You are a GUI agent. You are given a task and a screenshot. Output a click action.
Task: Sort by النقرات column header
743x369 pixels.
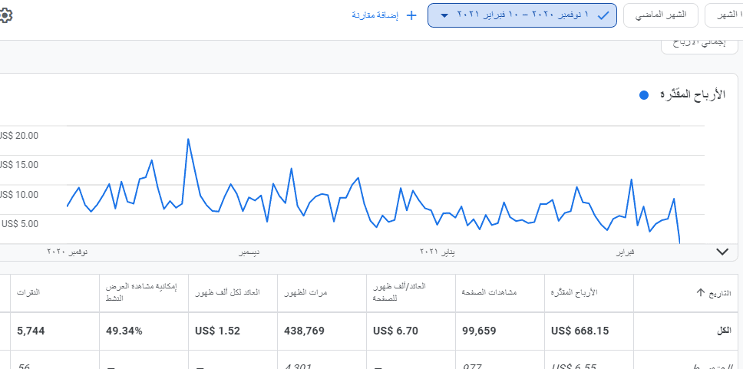coord(28,293)
